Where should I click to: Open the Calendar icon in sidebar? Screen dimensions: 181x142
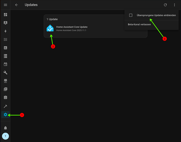[5, 64]
